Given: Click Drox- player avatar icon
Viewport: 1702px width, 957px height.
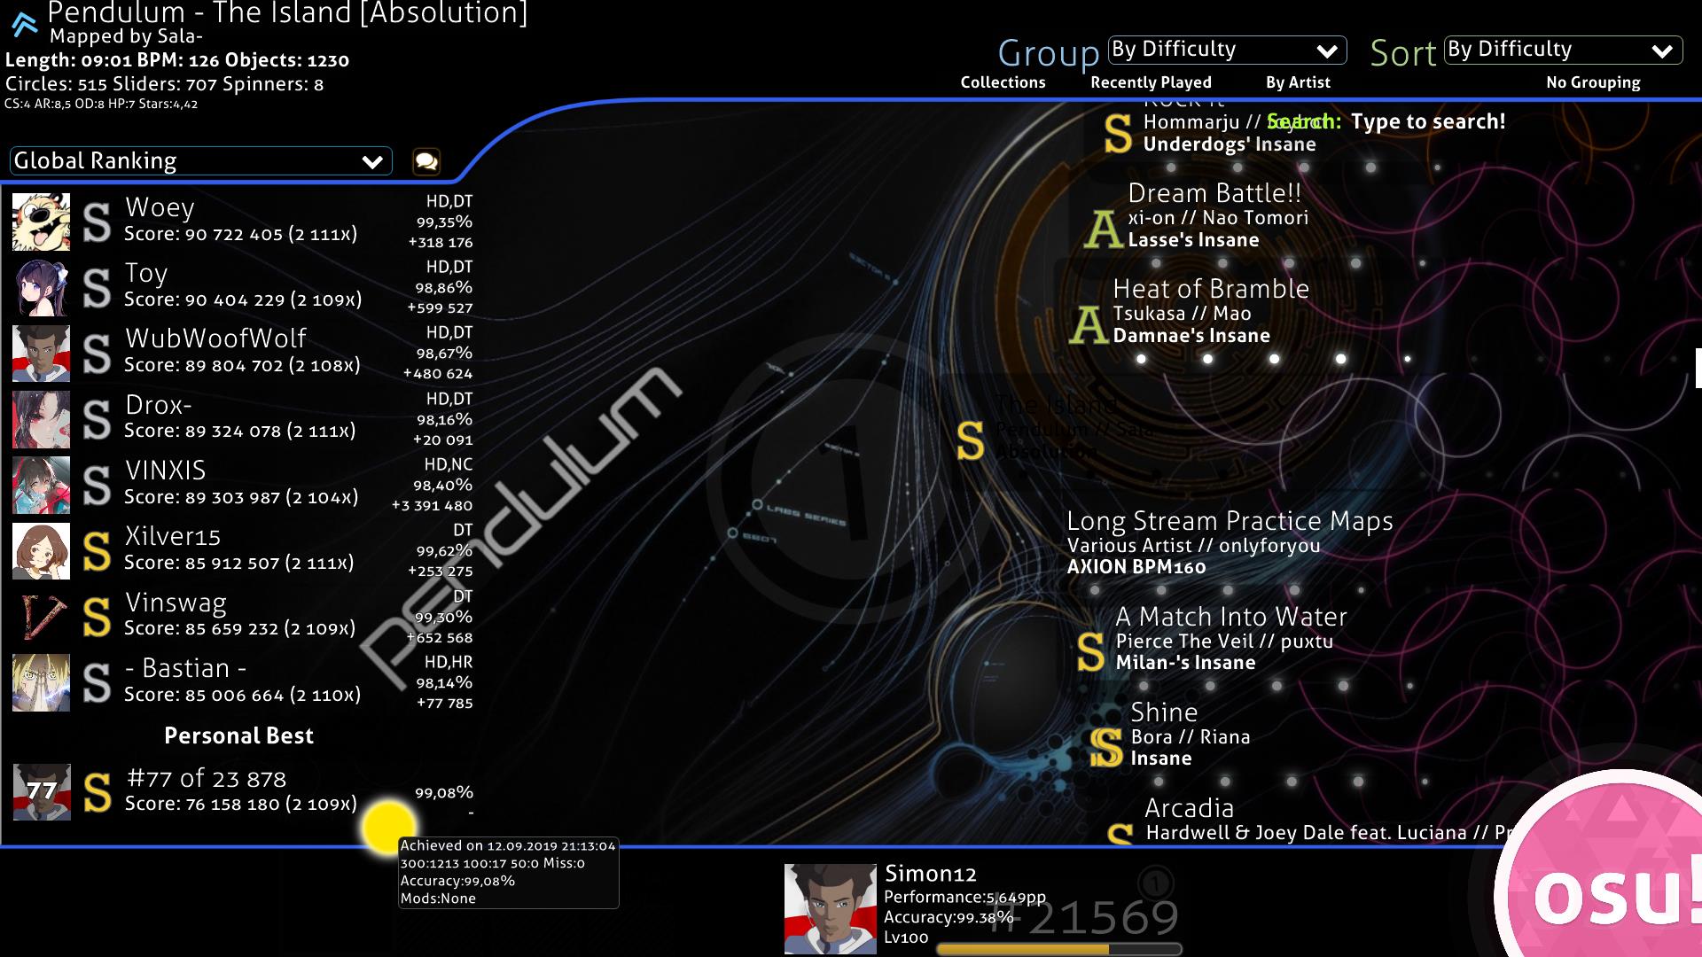Looking at the screenshot, I should 42,419.
